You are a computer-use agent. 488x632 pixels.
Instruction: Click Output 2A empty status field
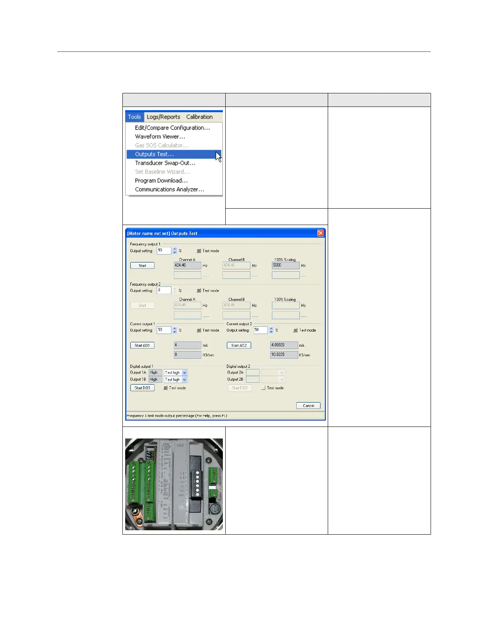pyautogui.click(x=253, y=373)
